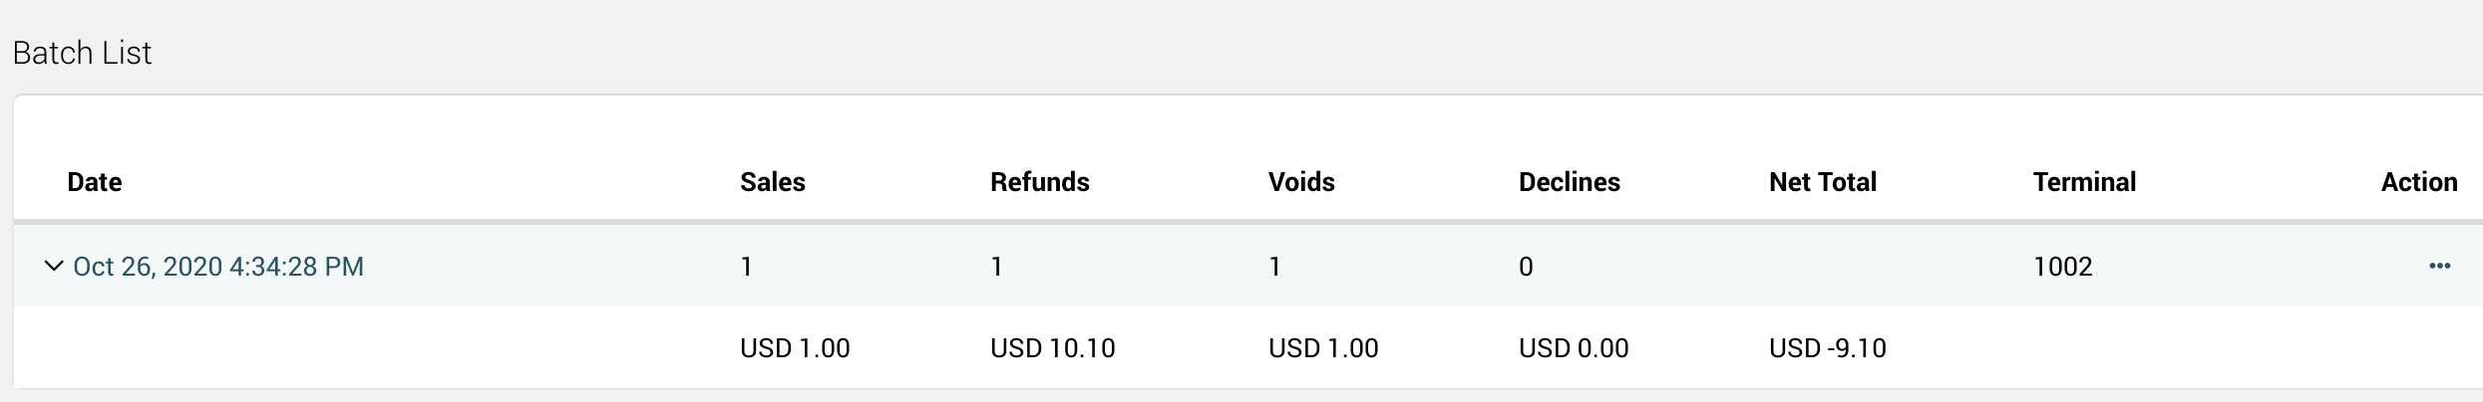The image size is (2483, 402).
Task: Click the Refunds count in the batch row
Action: pos(996,267)
